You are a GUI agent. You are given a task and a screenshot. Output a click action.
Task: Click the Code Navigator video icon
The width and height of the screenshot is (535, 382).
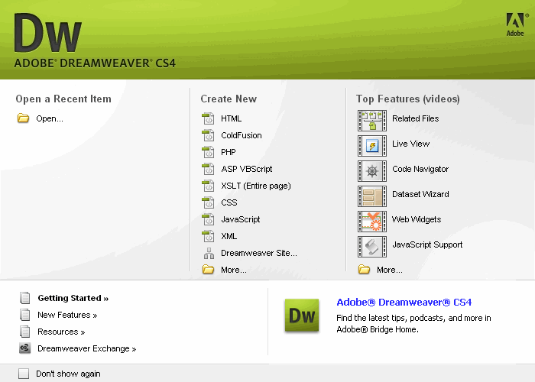(372, 171)
